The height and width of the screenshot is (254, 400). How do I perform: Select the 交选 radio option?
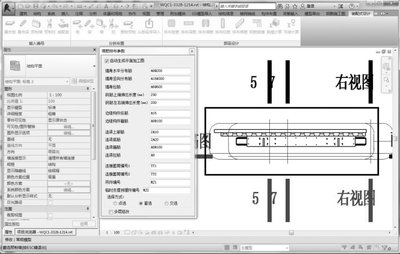pos(167,204)
